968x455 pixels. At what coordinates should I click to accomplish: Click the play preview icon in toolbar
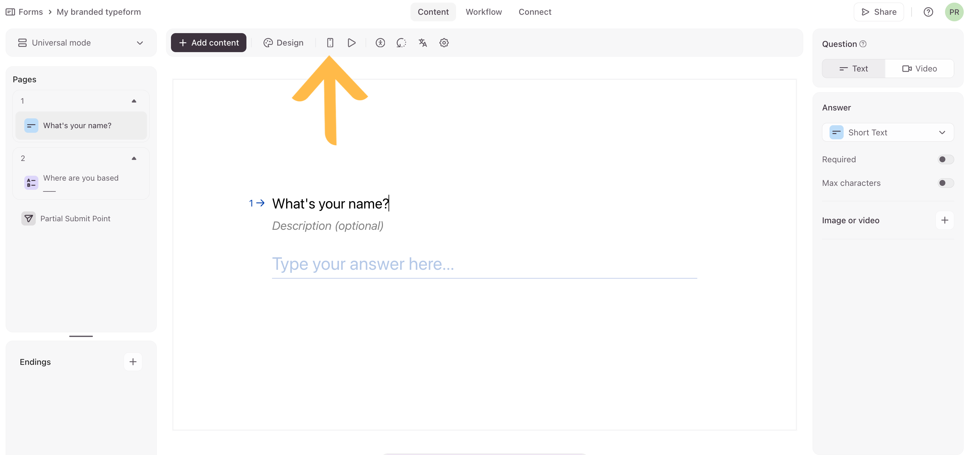351,43
